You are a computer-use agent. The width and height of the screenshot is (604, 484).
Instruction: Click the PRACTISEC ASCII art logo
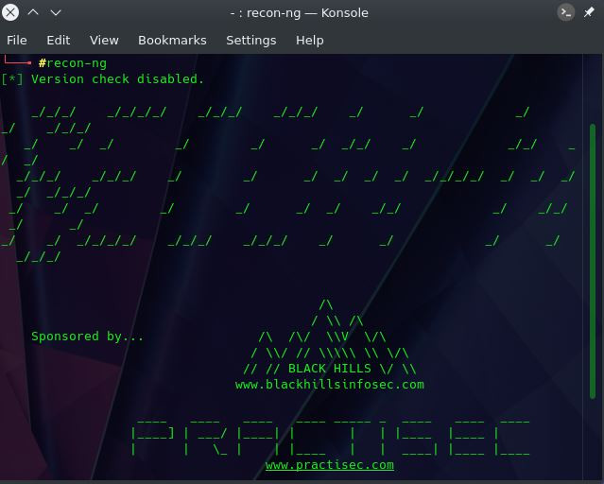coord(331,438)
